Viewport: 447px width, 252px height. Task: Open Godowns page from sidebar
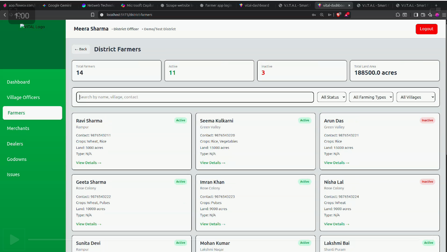pyautogui.click(x=17, y=159)
